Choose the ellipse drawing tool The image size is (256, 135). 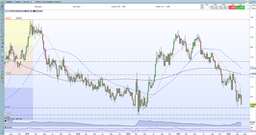point(2,64)
